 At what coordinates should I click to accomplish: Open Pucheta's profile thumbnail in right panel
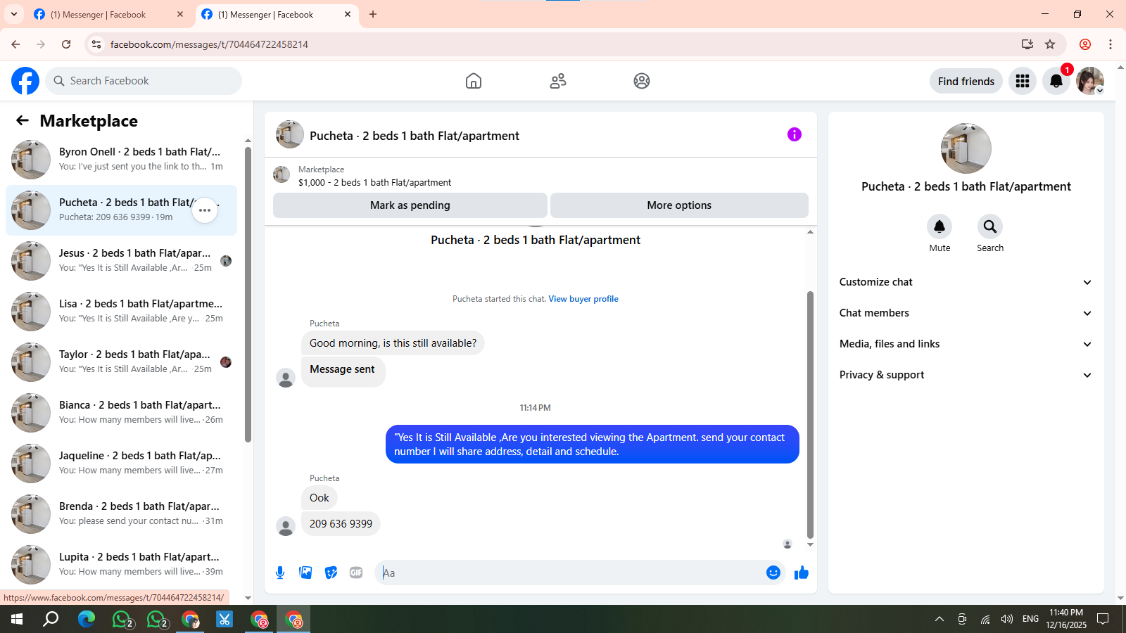(x=966, y=148)
